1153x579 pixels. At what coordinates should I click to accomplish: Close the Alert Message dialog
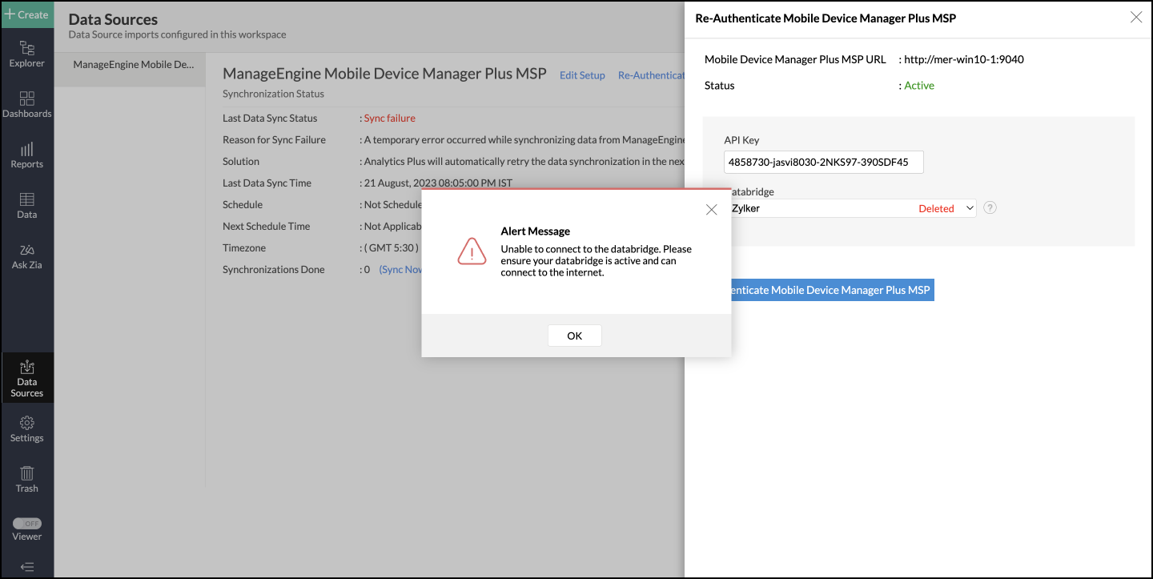(x=711, y=210)
